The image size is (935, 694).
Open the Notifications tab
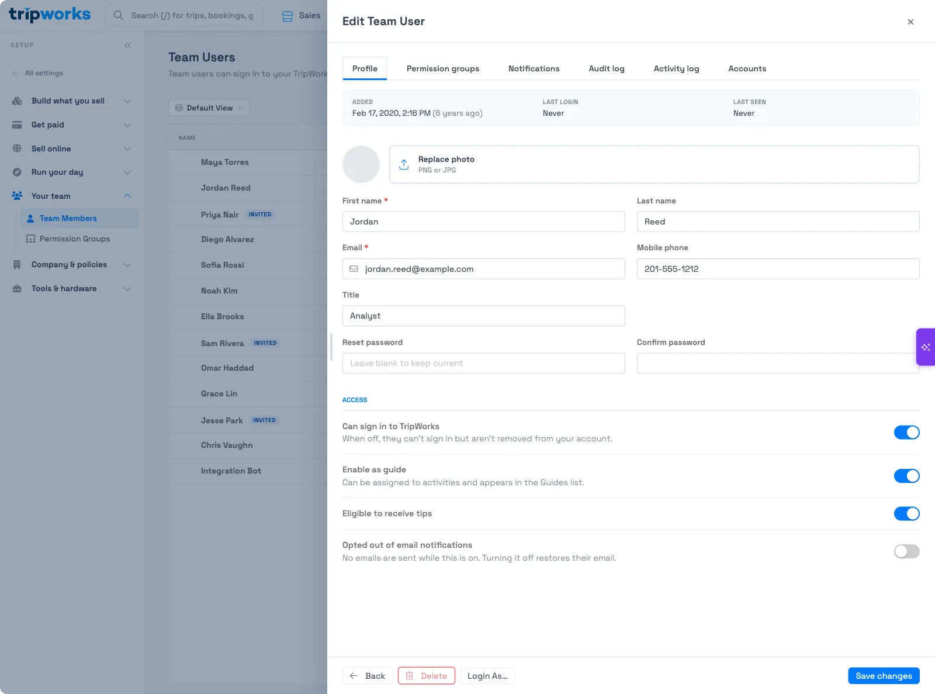pos(534,68)
